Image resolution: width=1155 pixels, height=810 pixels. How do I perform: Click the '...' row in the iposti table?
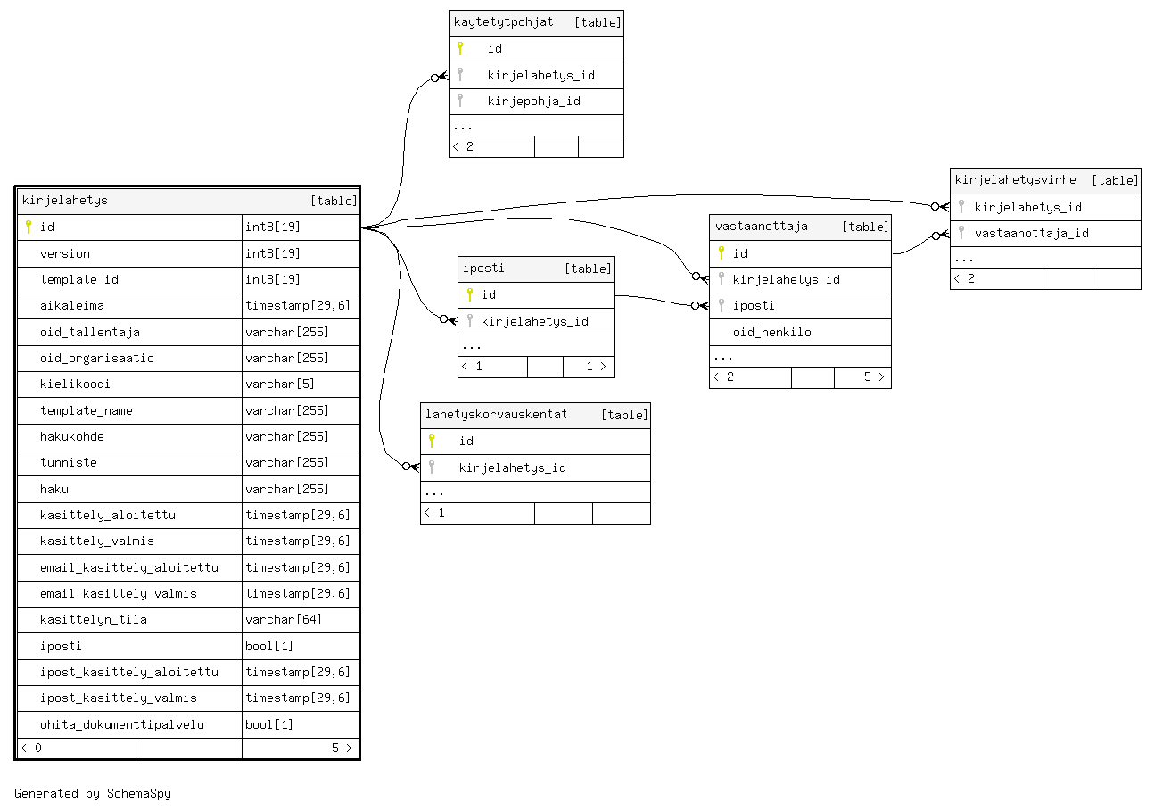tap(536, 345)
